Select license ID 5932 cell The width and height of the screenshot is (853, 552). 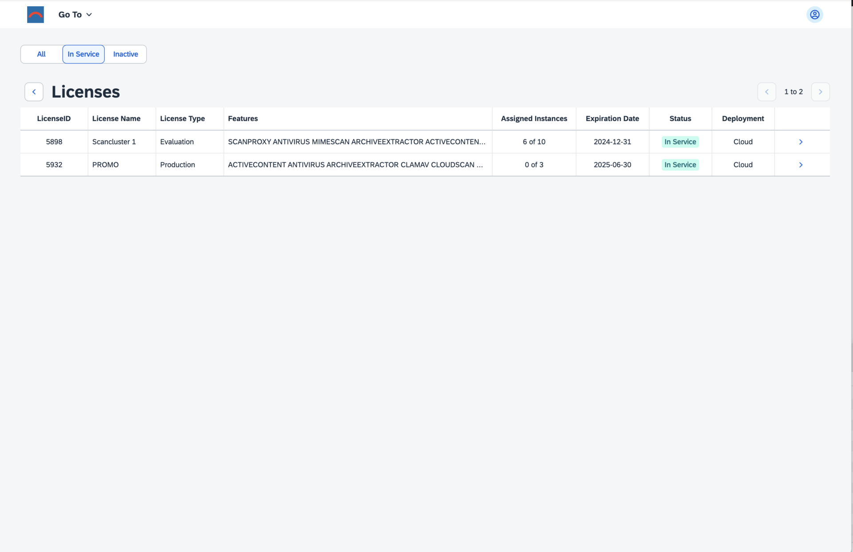click(54, 165)
